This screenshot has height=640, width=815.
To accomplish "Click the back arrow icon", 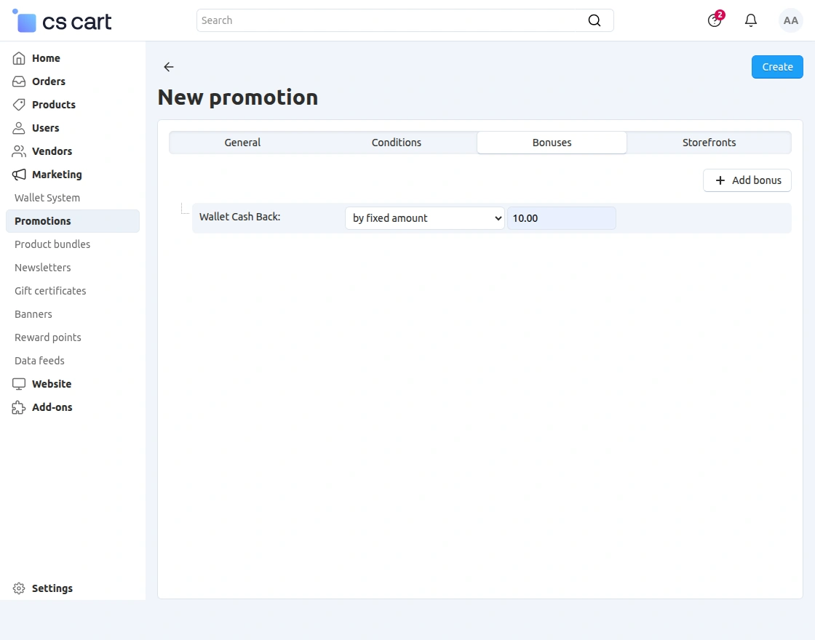I will point(169,67).
